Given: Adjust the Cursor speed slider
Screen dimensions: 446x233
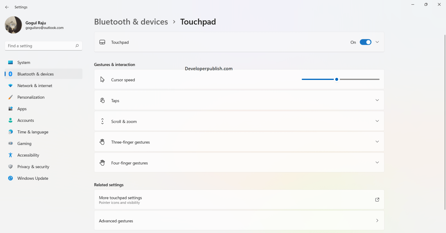Looking at the screenshot, I should [x=337, y=79].
